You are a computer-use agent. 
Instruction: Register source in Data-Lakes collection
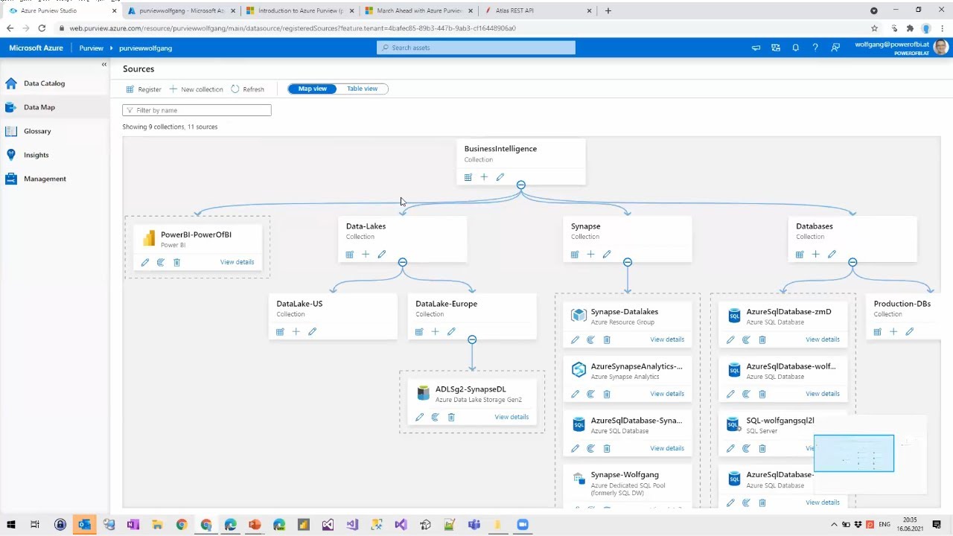click(350, 255)
